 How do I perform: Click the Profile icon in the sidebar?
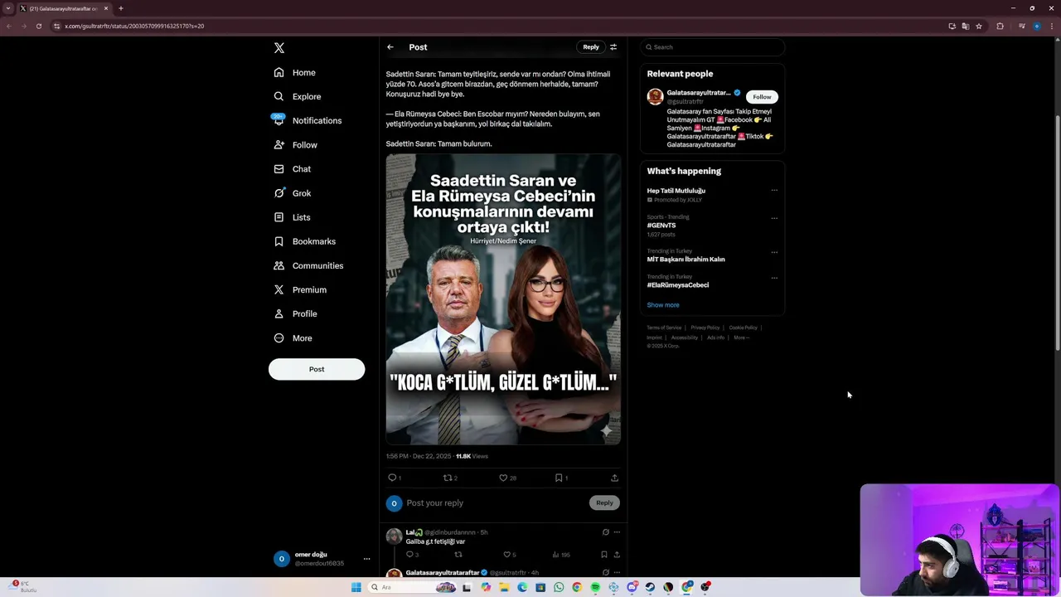click(x=279, y=313)
